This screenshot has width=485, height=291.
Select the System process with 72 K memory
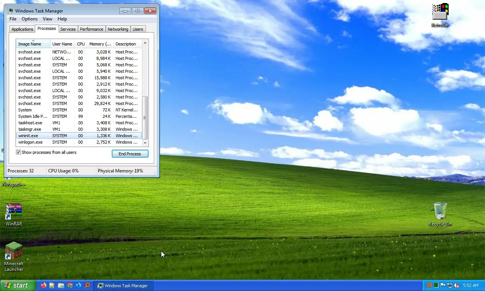click(79, 110)
